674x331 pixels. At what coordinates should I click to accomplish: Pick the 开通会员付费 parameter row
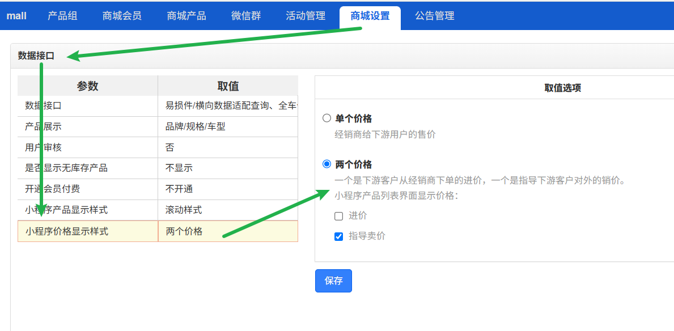pos(88,189)
